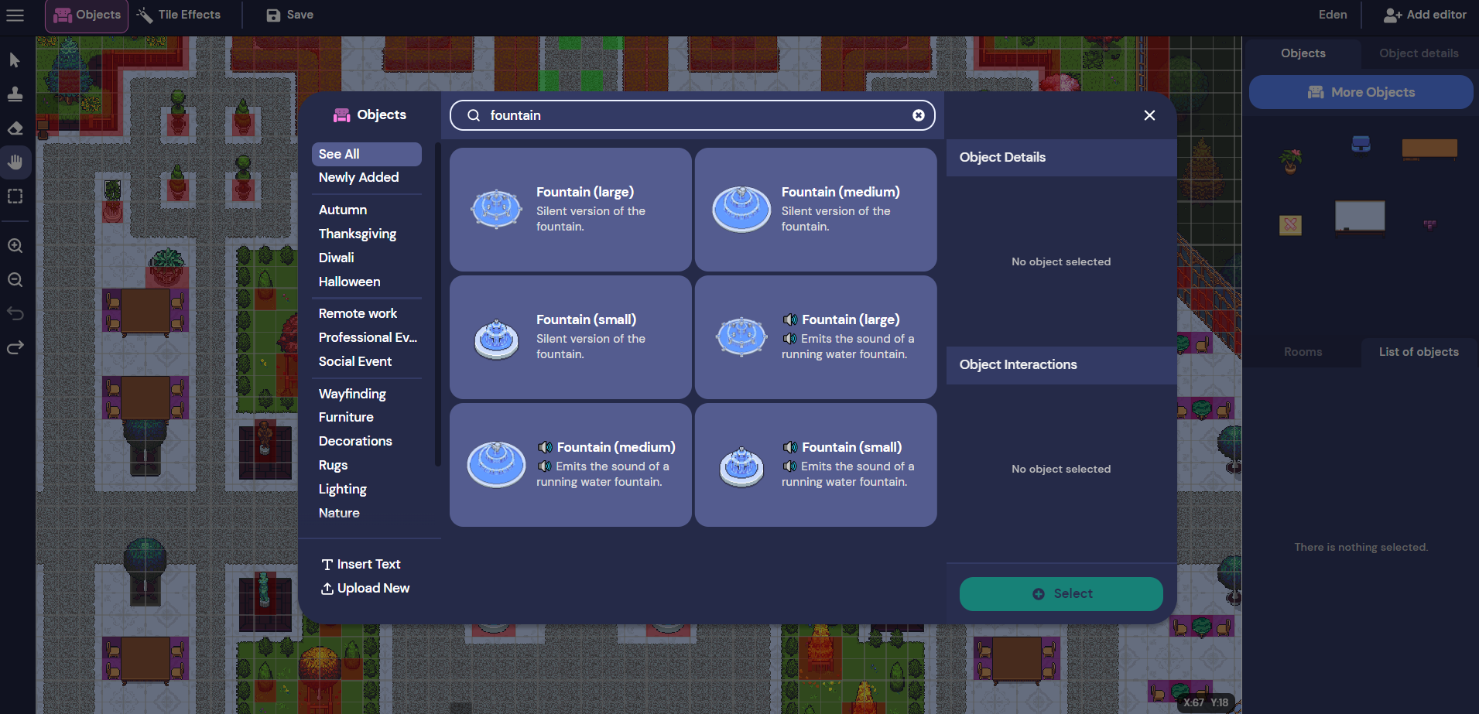Click the Eden space name
1479x714 pixels.
pyautogui.click(x=1333, y=15)
